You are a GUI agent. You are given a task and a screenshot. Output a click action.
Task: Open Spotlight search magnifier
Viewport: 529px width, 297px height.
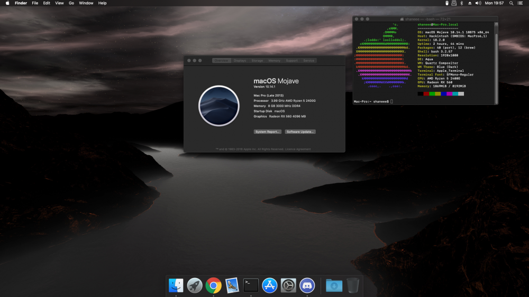coord(511,3)
